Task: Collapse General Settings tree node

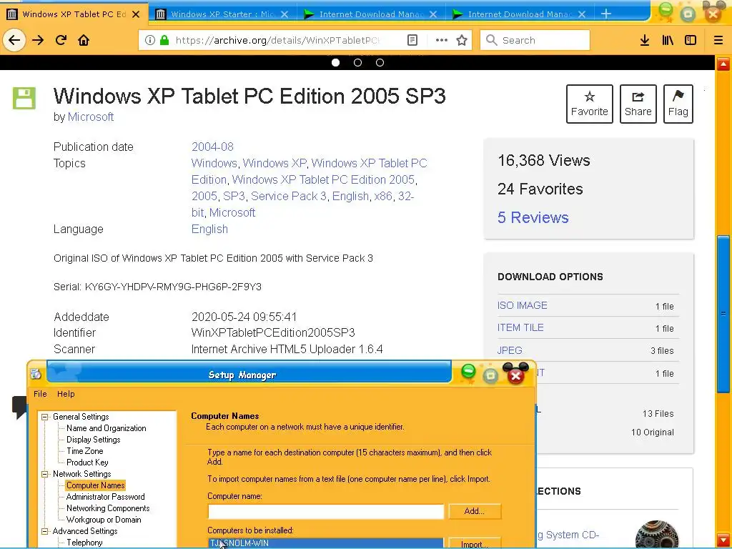Action: pos(45,417)
